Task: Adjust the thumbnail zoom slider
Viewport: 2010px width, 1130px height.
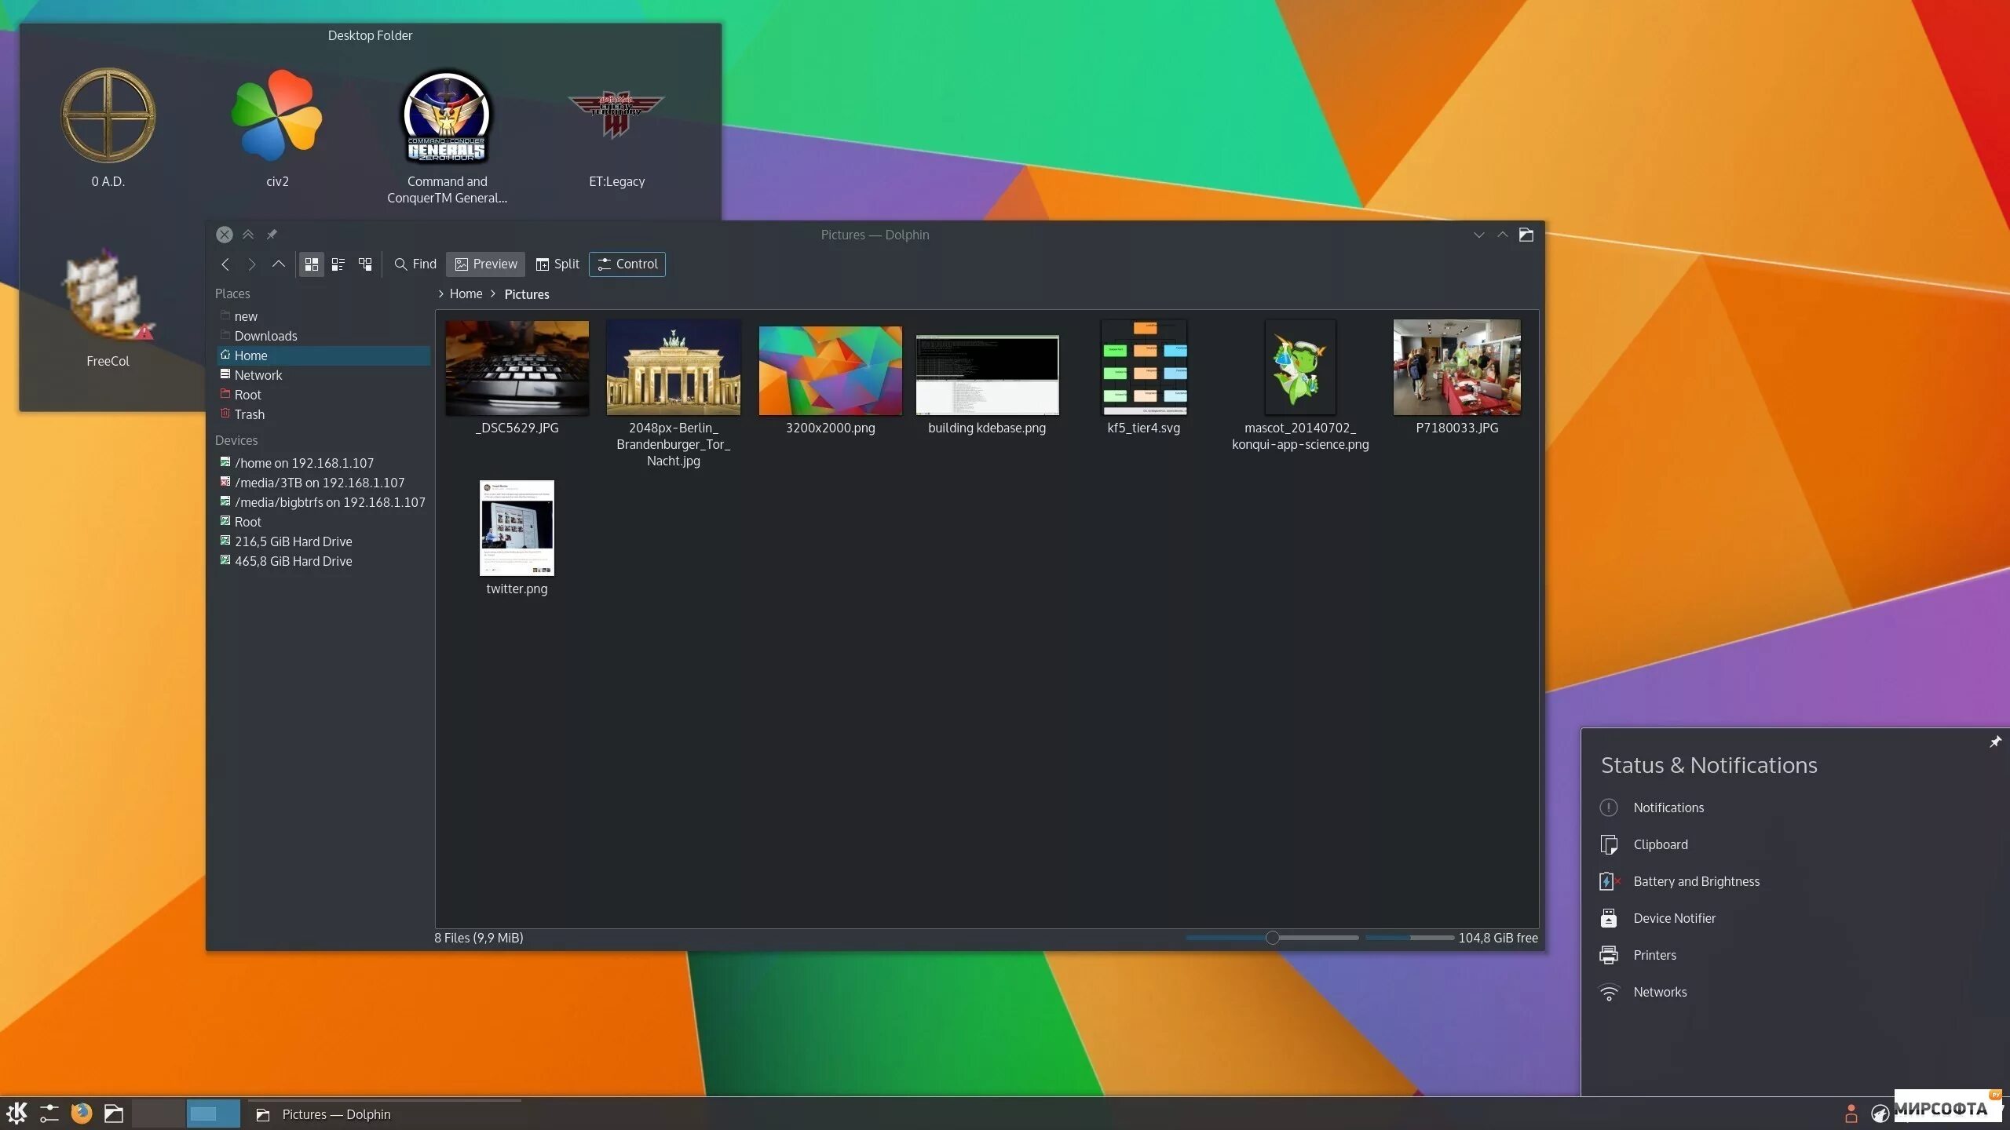Action: pos(1272,938)
